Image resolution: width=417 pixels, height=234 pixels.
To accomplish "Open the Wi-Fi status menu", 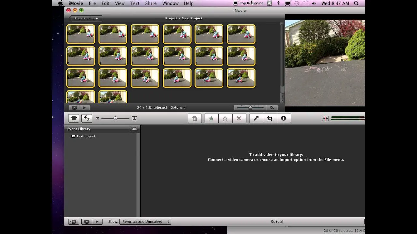I will point(306,3).
